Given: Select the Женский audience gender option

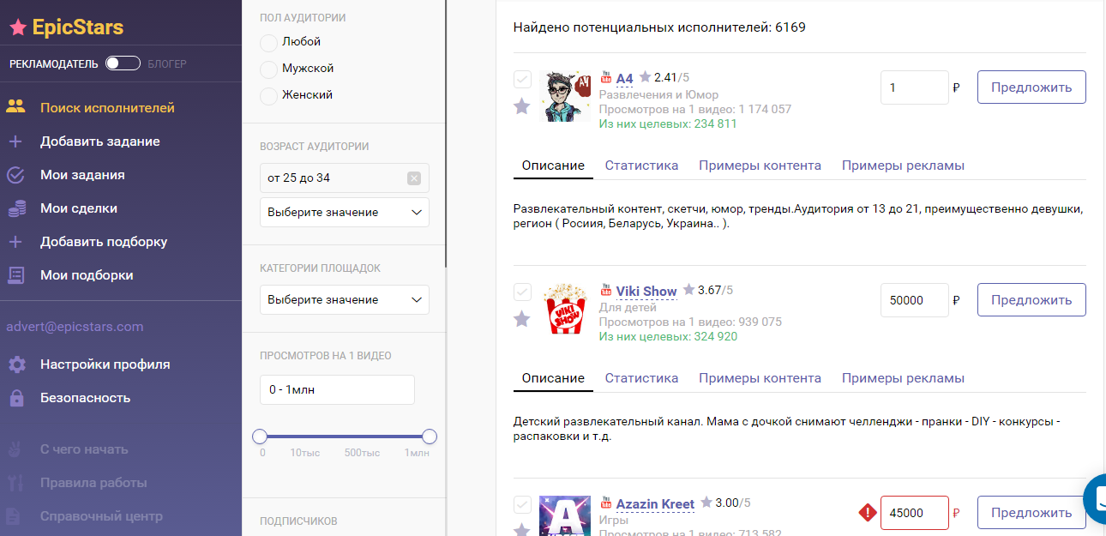Looking at the screenshot, I should [x=268, y=95].
